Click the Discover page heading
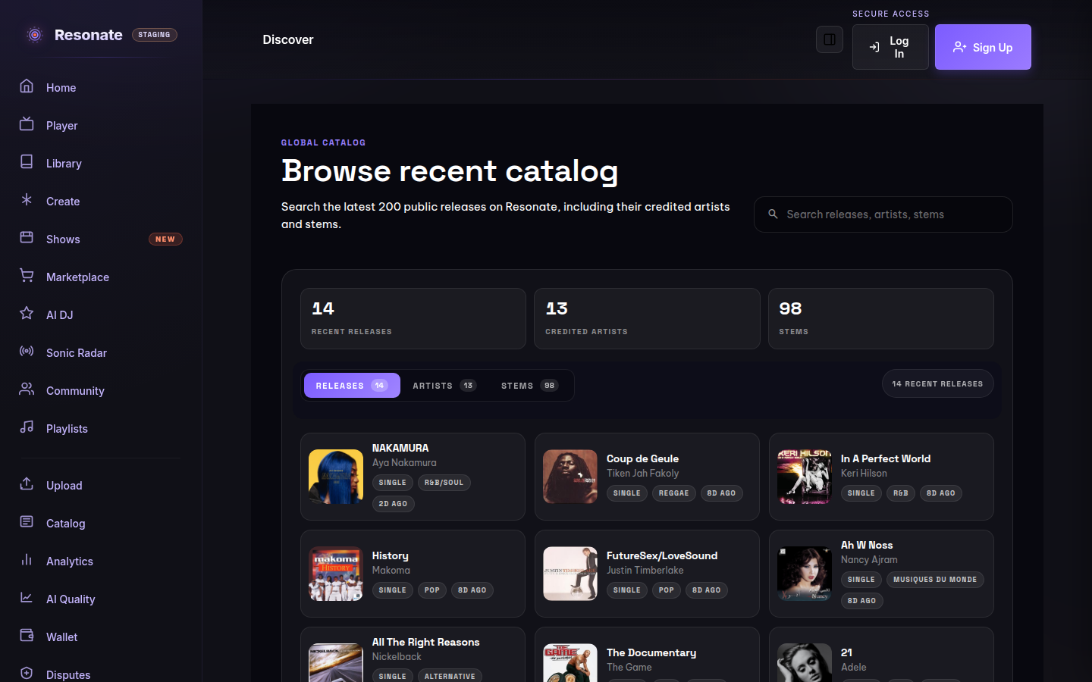Screen dimensions: 1092x682 pos(288,39)
